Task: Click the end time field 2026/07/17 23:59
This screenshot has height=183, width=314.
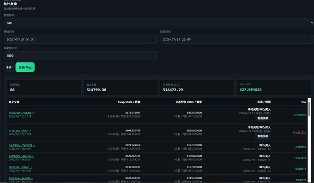Action: tap(237, 39)
